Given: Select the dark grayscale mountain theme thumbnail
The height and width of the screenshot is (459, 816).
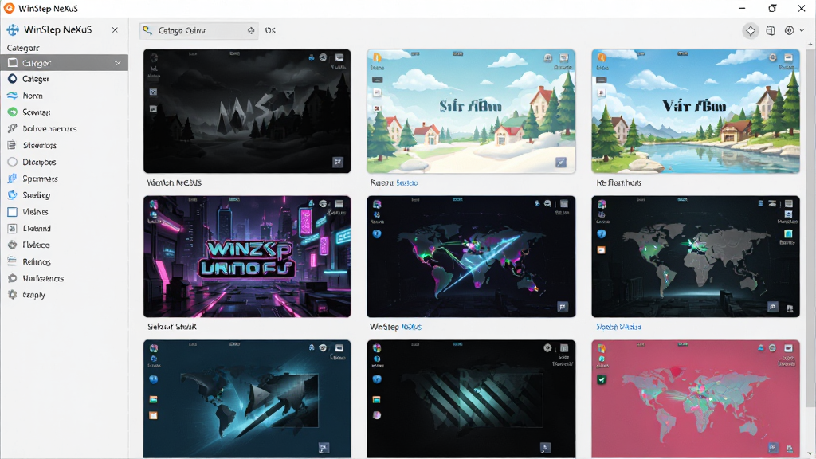Looking at the screenshot, I should [x=247, y=111].
